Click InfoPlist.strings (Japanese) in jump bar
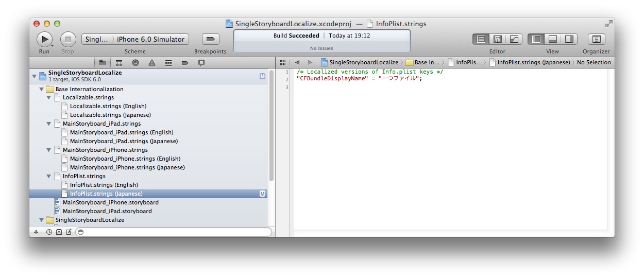The image size is (644, 278). point(530,62)
